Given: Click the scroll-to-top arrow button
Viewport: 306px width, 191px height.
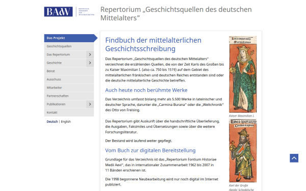Looking at the screenshot, I should coord(294,158).
